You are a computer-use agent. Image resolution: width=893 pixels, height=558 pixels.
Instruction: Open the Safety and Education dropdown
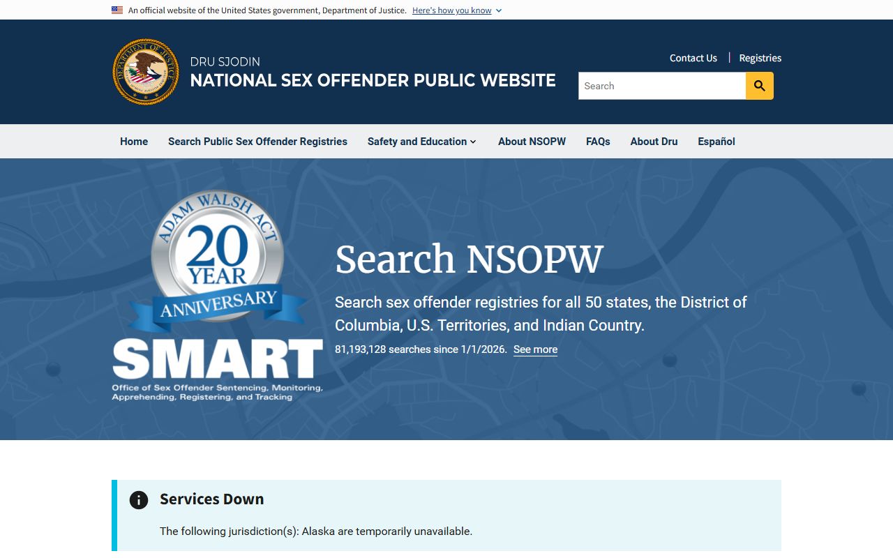pos(422,142)
